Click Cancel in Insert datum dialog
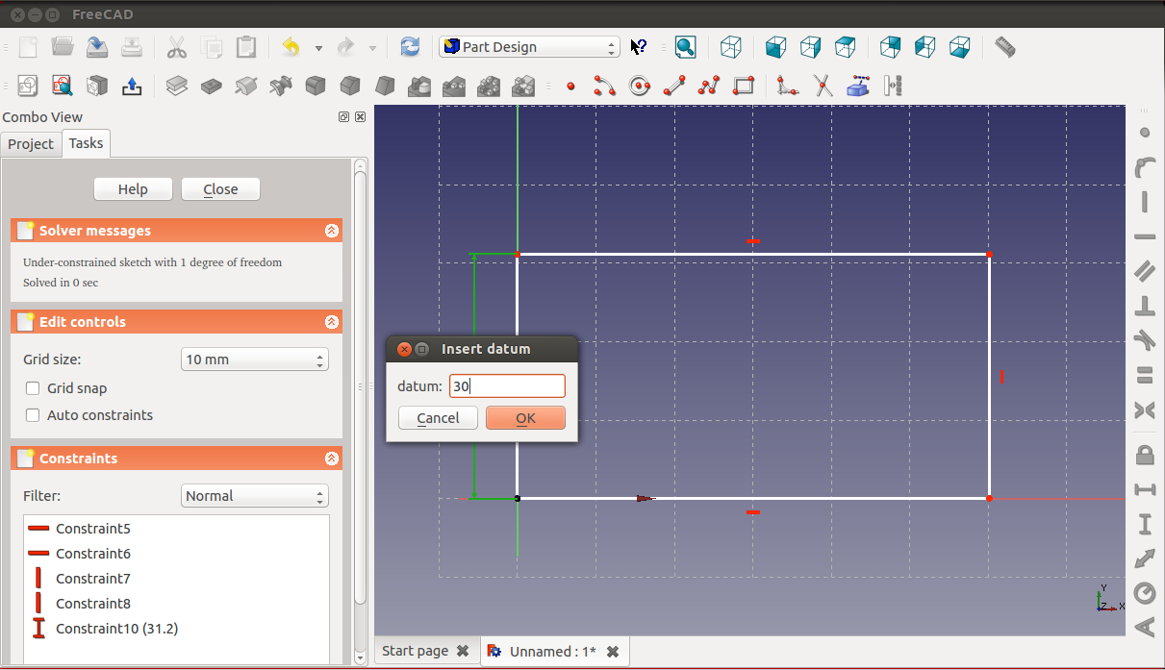This screenshot has width=1165, height=670. click(438, 418)
